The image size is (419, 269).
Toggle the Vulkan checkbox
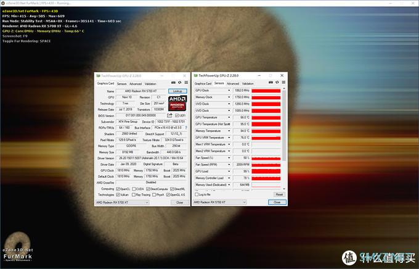tap(118, 195)
